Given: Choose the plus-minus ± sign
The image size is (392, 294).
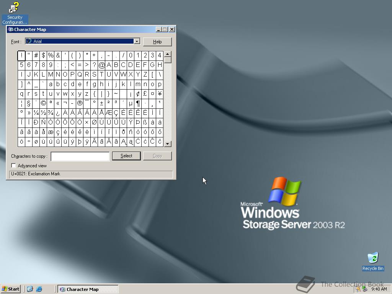Looking at the screenshot, I should [x=101, y=103].
